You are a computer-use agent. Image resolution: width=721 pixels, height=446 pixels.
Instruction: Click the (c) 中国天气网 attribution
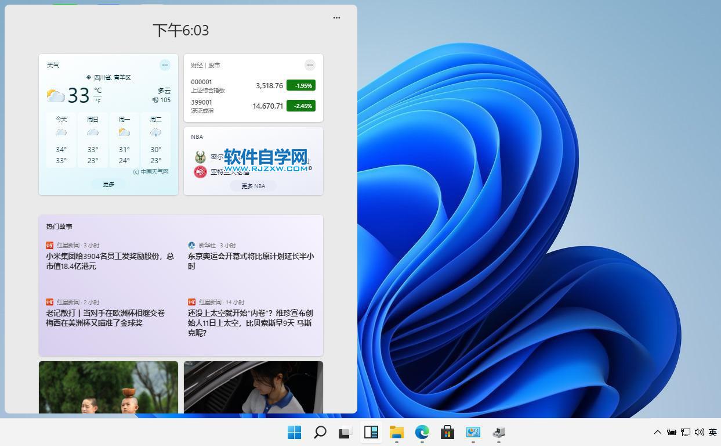pyautogui.click(x=151, y=172)
